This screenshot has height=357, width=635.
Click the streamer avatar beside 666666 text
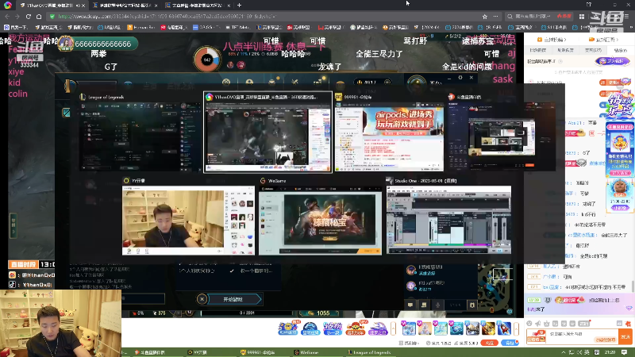(66, 44)
